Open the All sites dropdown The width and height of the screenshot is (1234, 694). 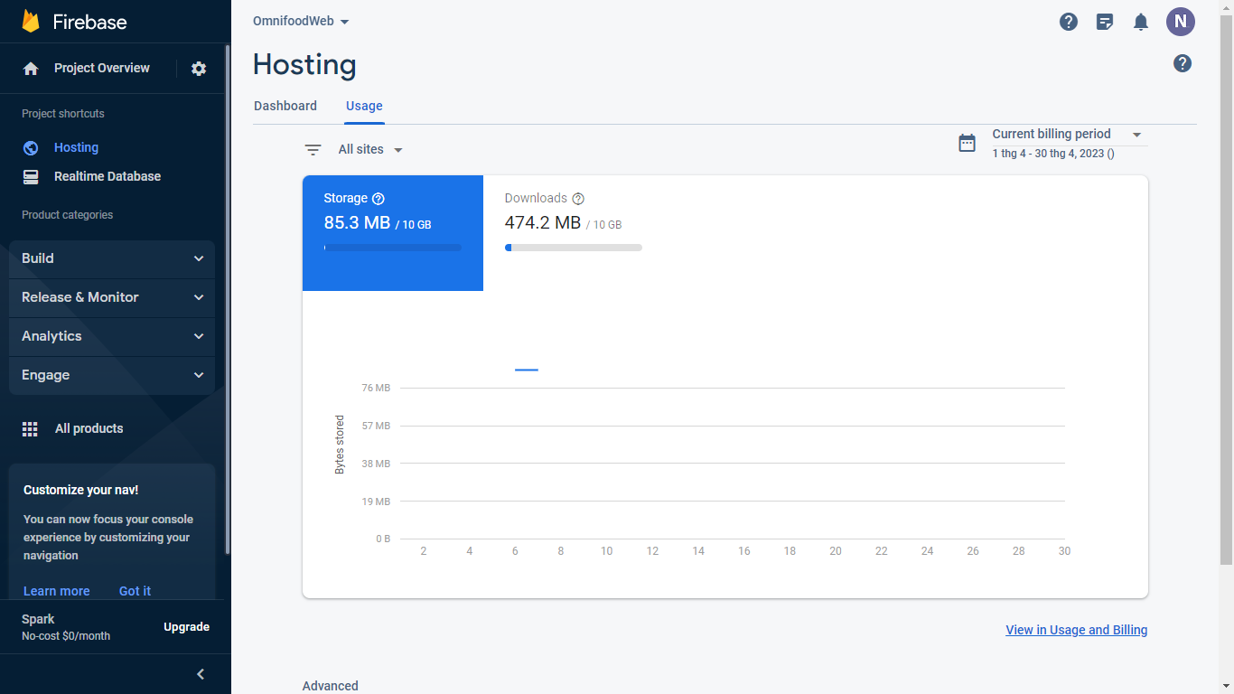coord(370,148)
